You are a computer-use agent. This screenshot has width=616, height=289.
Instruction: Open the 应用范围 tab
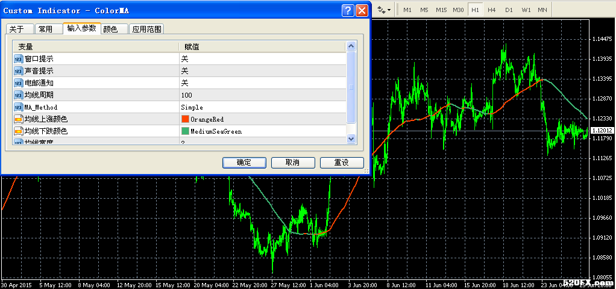pos(147,29)
